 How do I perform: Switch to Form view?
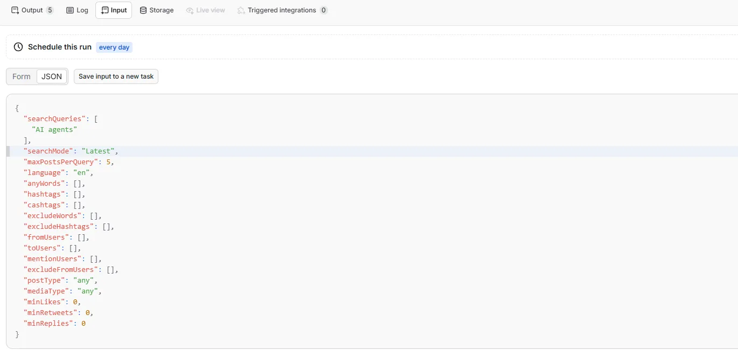22,76
